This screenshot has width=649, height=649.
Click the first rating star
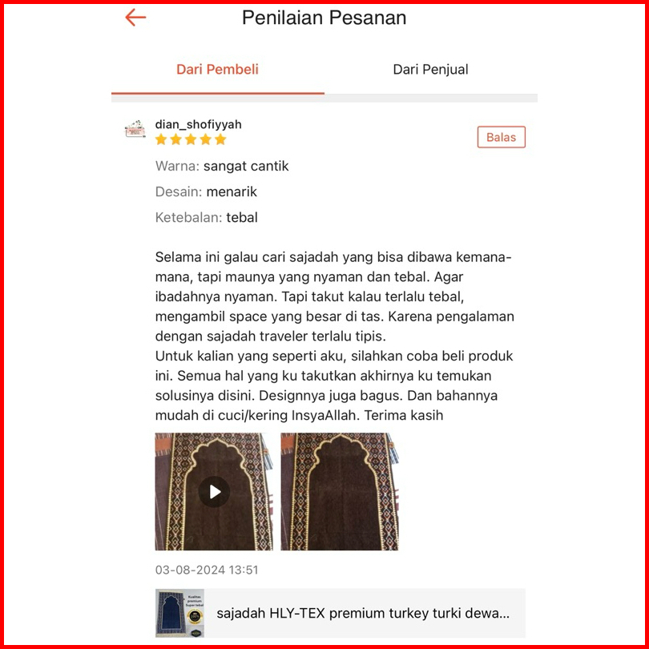tap(161, 139)
